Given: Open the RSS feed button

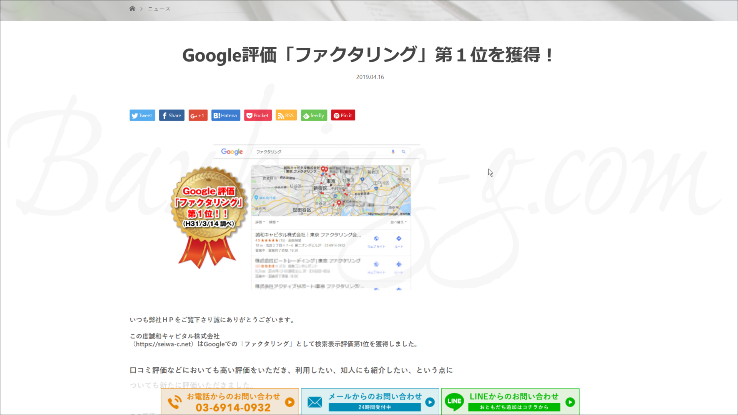Looking at the screenshot, I should [286, 115].
